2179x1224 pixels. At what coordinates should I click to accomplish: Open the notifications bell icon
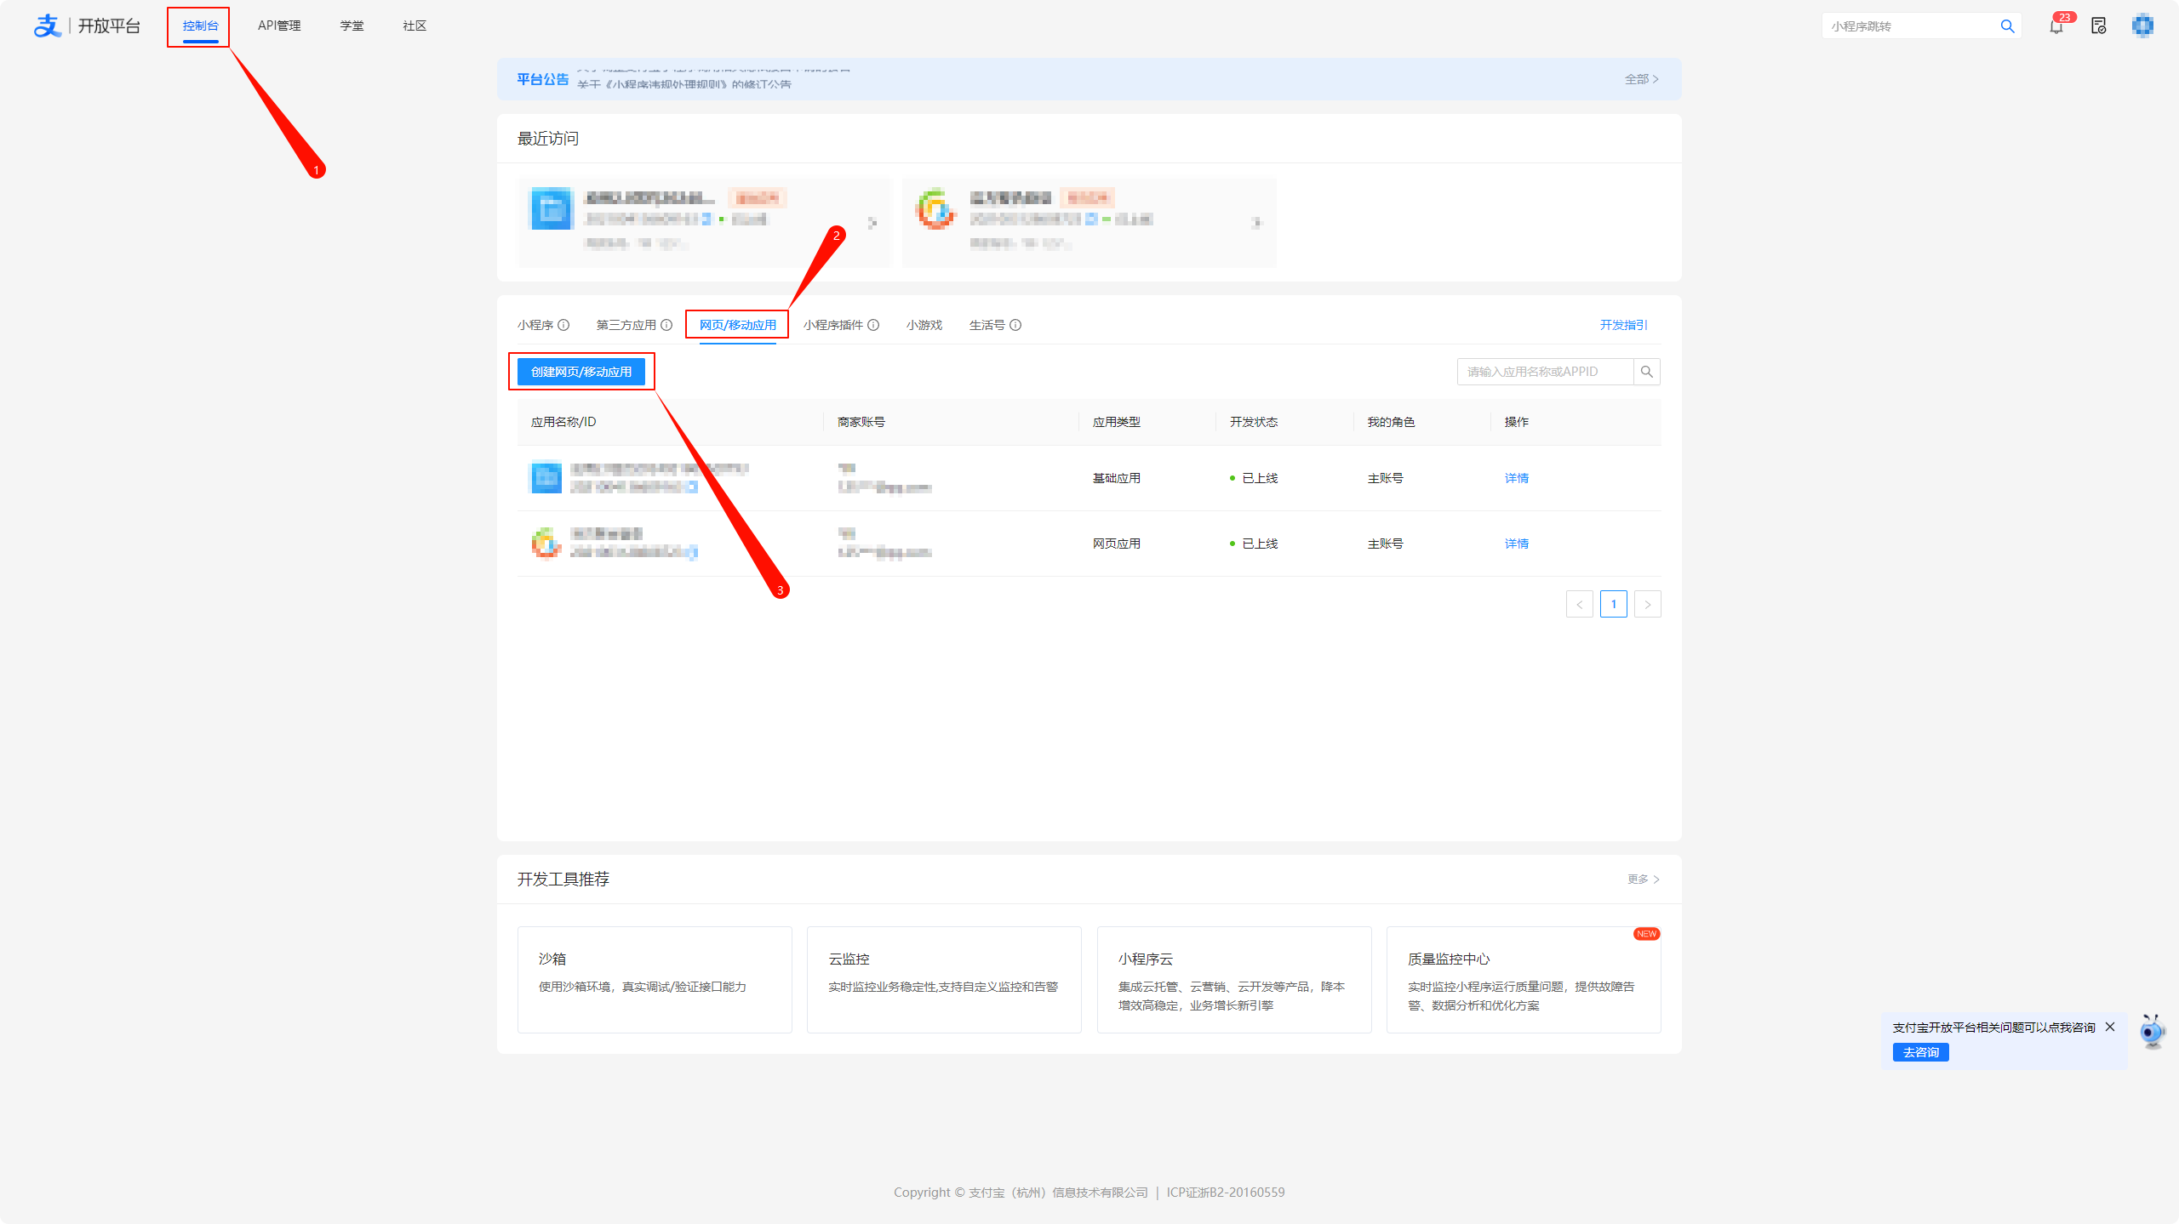click(2056, 26)
